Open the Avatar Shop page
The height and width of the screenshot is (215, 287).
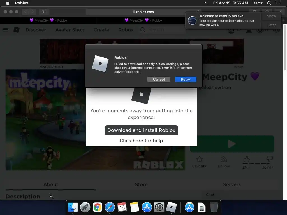pos(70,30)
